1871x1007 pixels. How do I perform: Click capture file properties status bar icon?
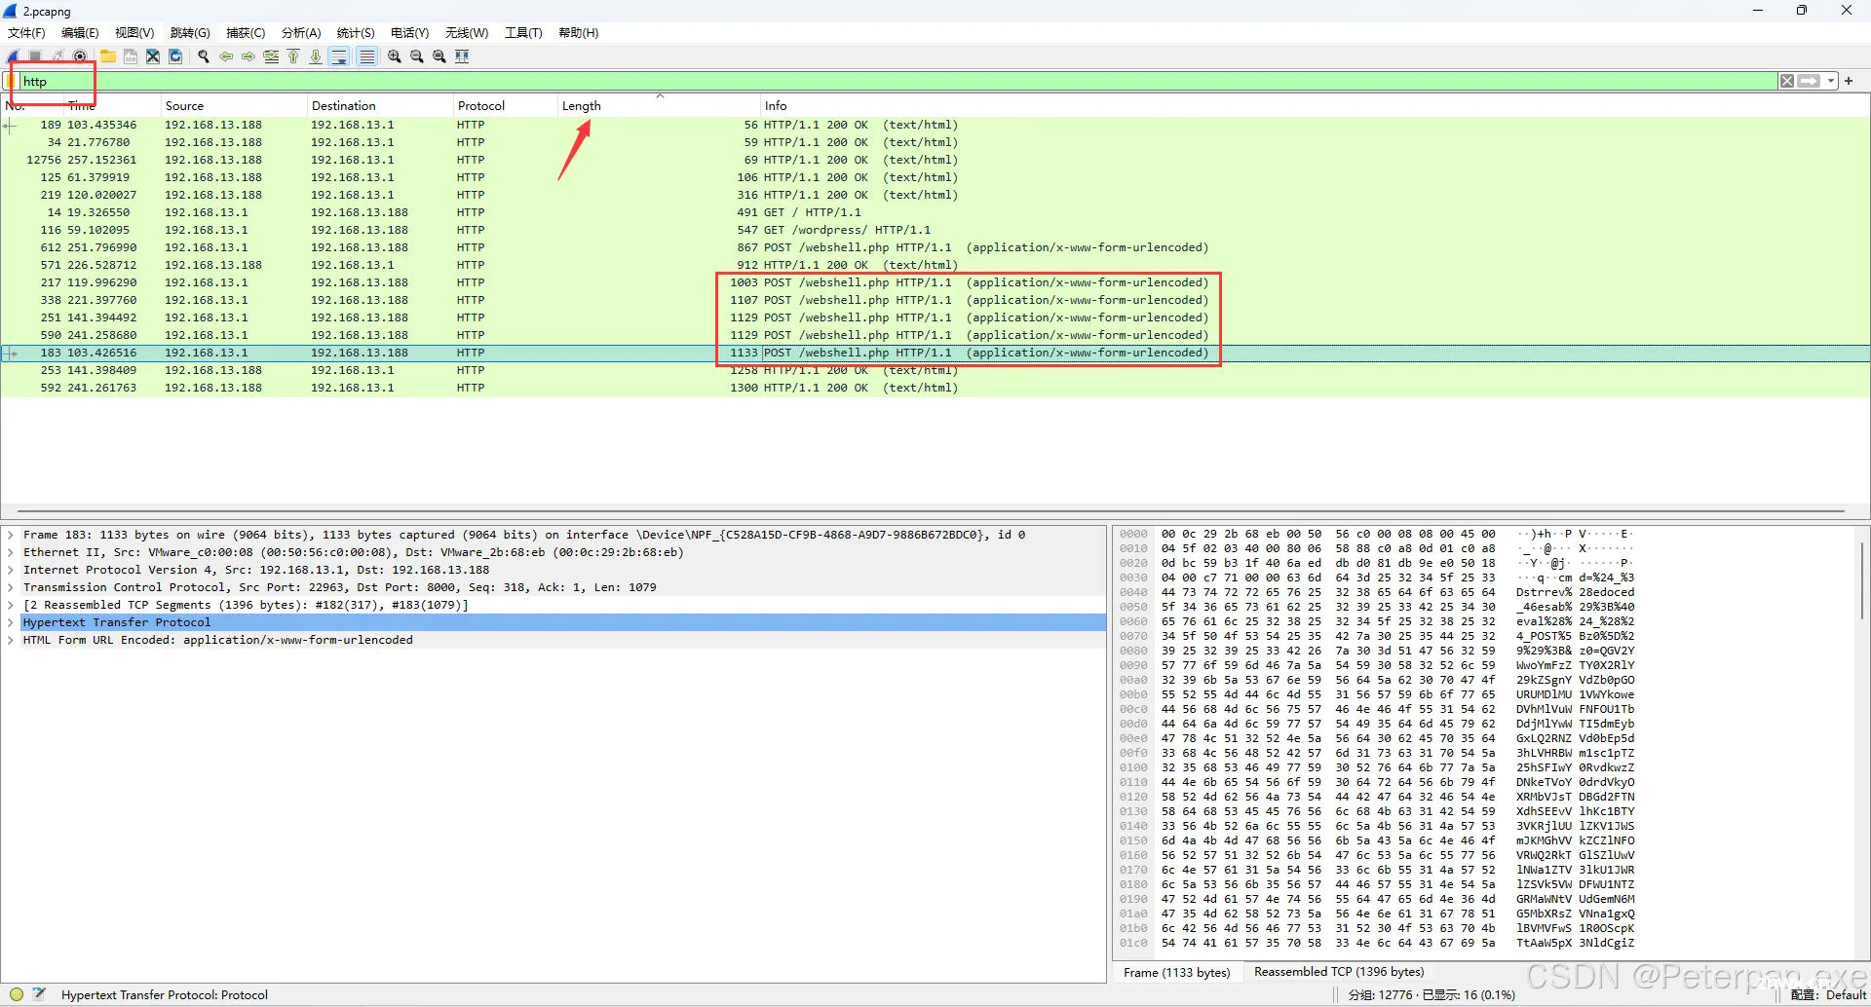pos(40,994)
